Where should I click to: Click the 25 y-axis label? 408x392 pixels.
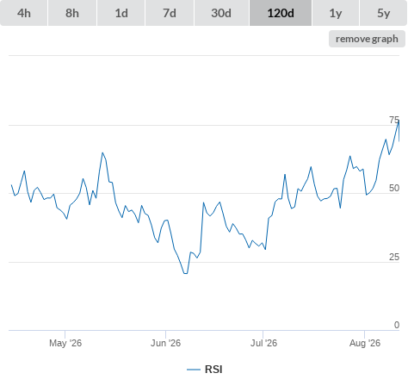coord(394,257)
